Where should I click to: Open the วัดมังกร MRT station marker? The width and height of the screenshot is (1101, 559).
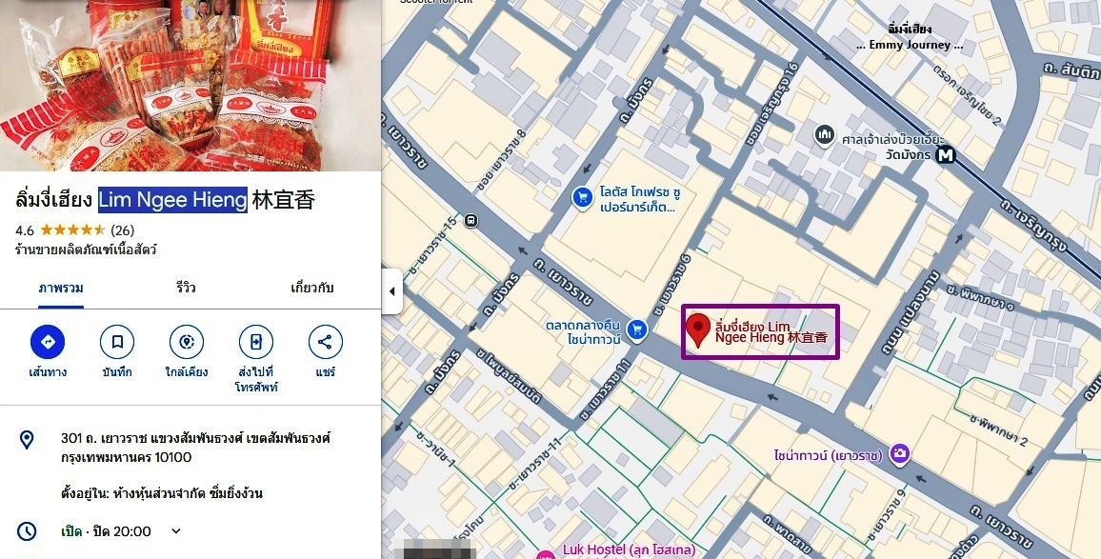tap(946, 154)
